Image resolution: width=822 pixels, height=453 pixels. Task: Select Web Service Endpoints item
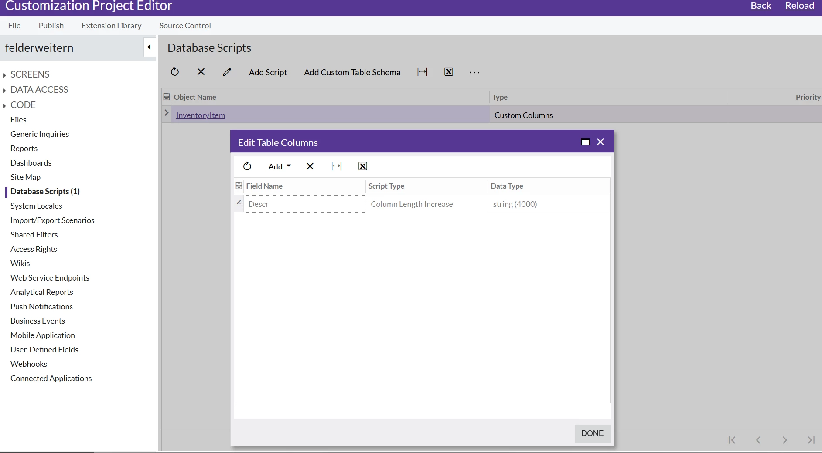tap(50, 278)
